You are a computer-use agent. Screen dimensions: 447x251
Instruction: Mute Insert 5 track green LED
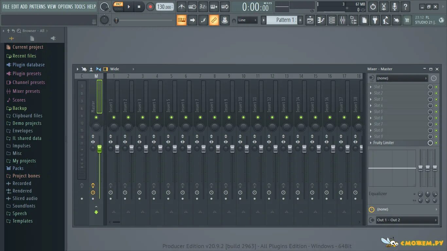click(171, 117)
